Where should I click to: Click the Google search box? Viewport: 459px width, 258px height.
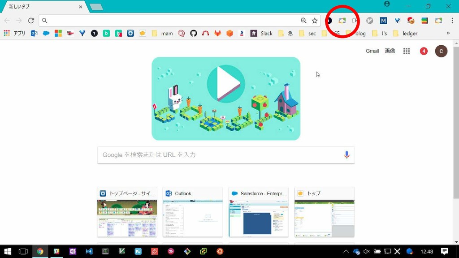coord(226,155)
